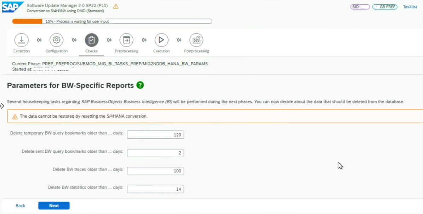Select the Execution play icon
Screen dimensions: 423x214
(x=161, y=40)
